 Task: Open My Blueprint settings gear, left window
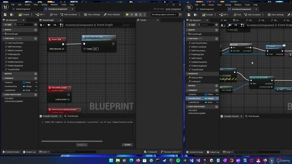(36, 25)
